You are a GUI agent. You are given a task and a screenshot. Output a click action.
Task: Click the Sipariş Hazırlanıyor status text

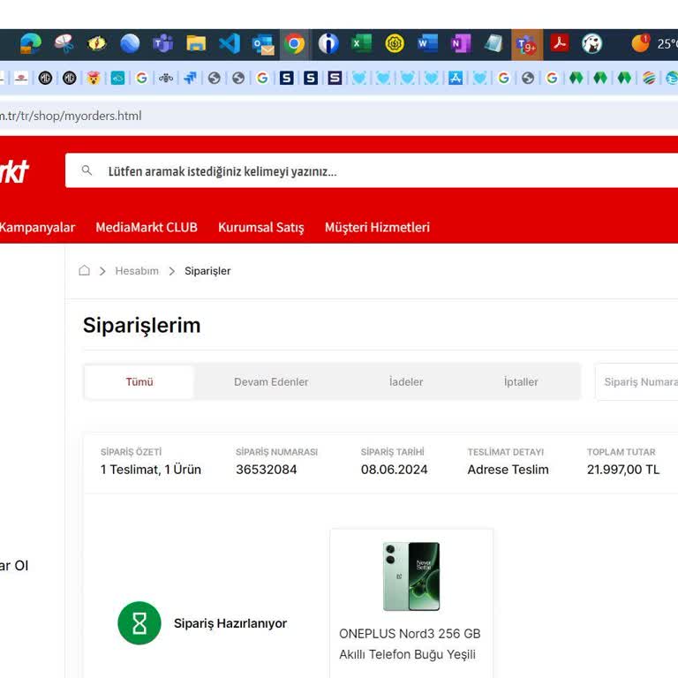[230, 623]
